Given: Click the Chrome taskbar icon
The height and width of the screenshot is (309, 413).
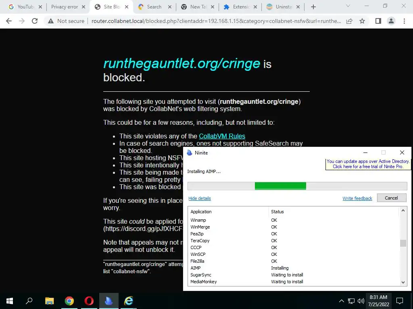Looking at the screenshot, I should (69, 301).
